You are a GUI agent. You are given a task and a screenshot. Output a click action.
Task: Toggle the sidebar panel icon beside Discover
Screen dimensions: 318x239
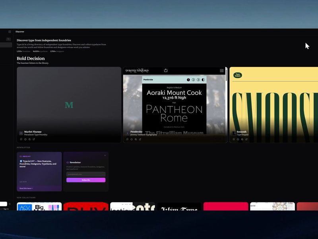(x=10, y=32)
